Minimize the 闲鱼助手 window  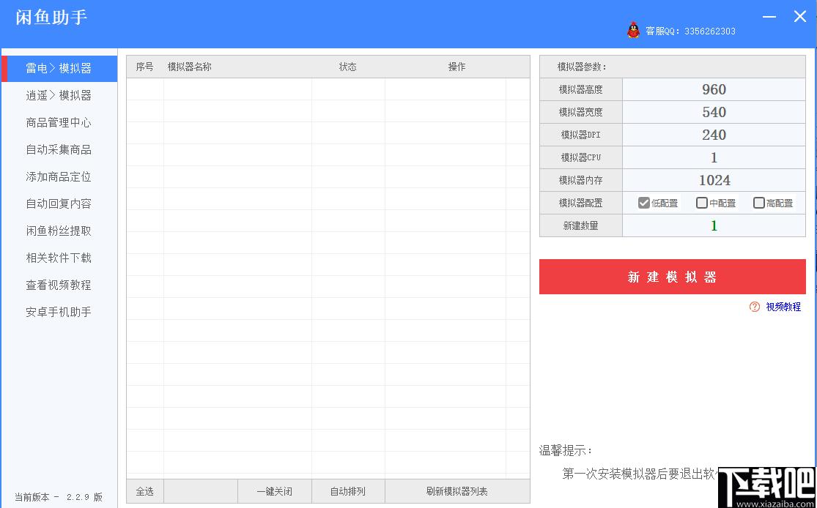(769, 17)
